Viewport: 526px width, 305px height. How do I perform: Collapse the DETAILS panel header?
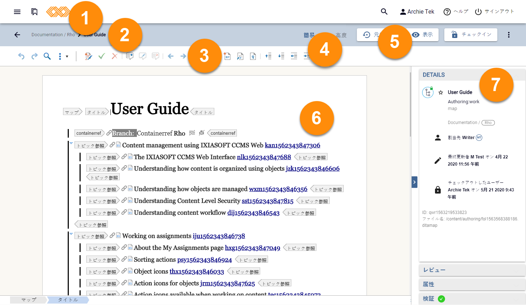coord(472,75)
